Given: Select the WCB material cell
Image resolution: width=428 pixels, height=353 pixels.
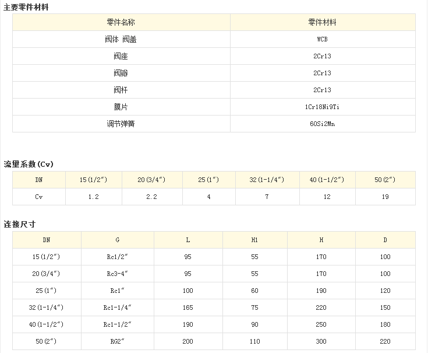Looking at the screenshot, I should [x=323, y=39].
